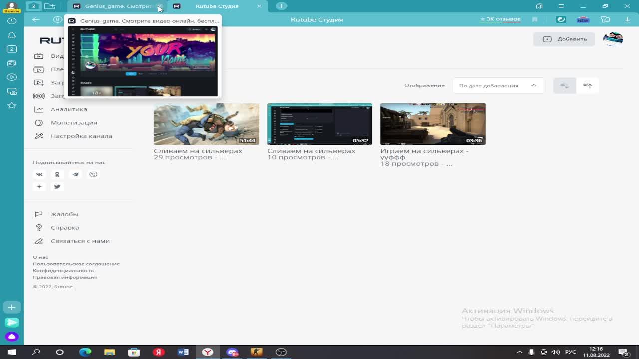This screenshot has height=359, width=639.
Task: Launch Microsoft Edge from the taskbar
Action: tap(85, 352)
